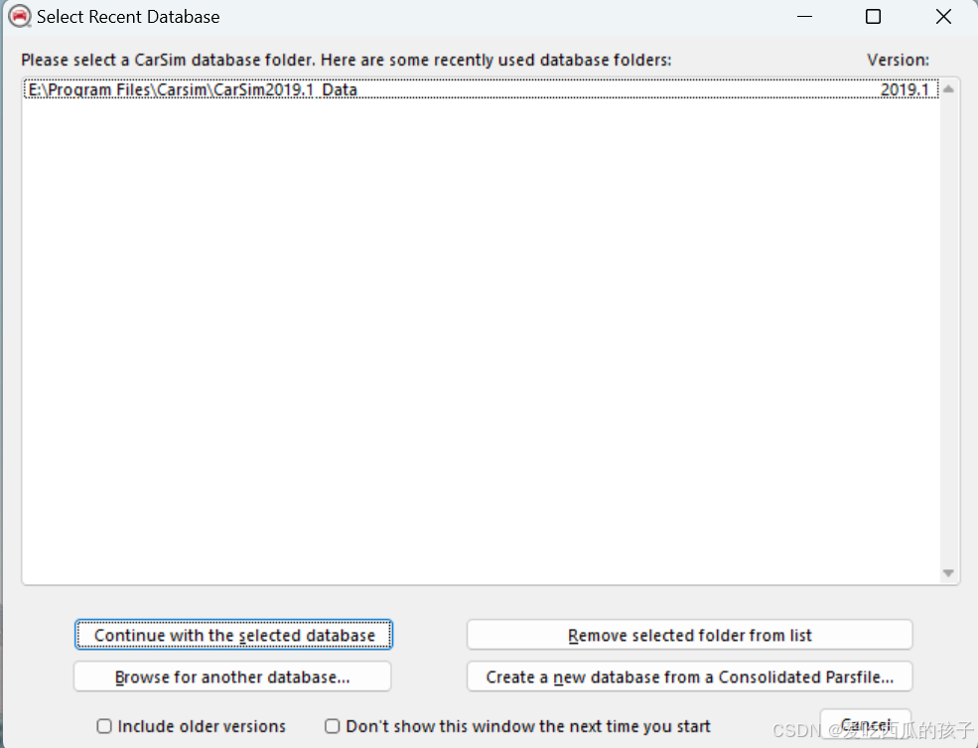Click the CarSim app icon in title bar
The height and width of the screenshot is (748, 978).
point(19,16)
